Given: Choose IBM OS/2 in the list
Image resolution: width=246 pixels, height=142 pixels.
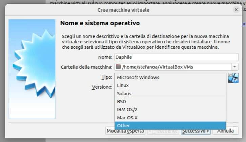Looking at the screenshot, I should 170,109.
